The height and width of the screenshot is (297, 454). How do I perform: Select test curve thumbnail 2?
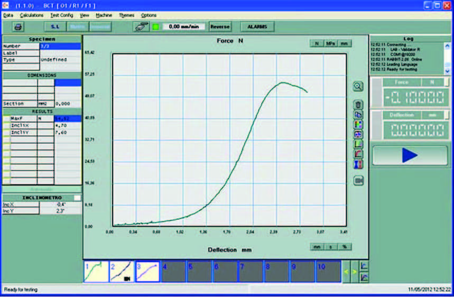122,272
